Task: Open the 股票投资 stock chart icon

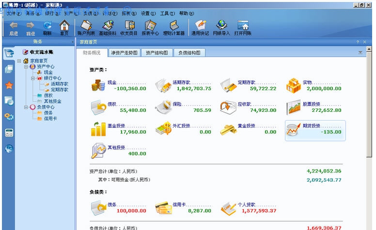Action: tap(293, 107)
